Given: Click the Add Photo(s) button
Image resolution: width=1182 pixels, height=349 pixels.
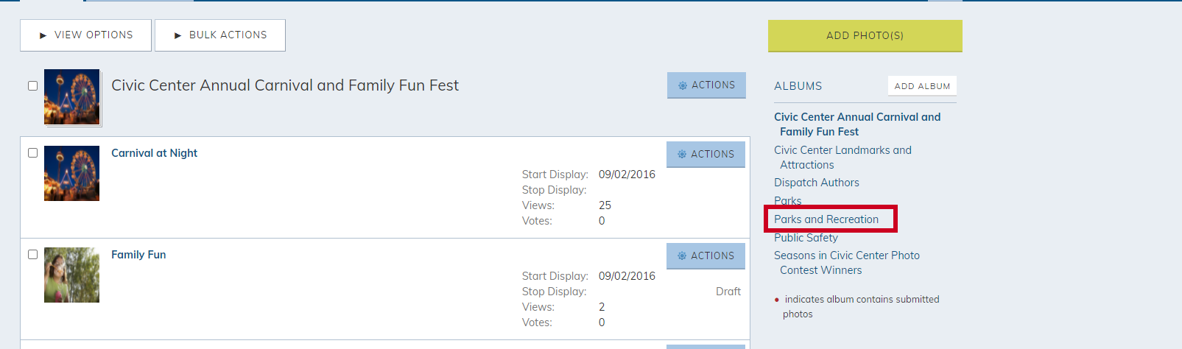Looking at the screenshot, I should tap(865, 35).
